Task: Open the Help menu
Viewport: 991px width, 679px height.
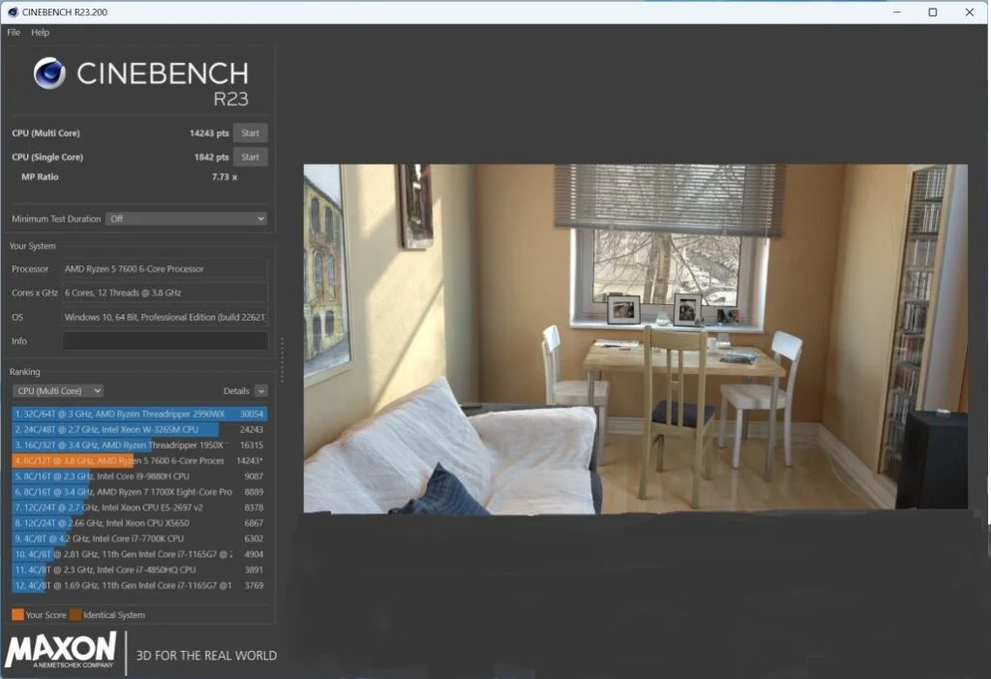Action: [x=40, y=32]
